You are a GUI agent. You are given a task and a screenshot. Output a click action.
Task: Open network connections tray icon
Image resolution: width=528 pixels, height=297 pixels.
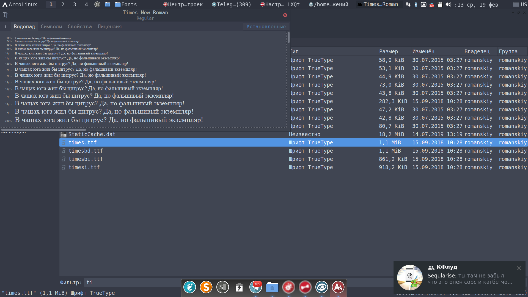(x=408, y=4)
